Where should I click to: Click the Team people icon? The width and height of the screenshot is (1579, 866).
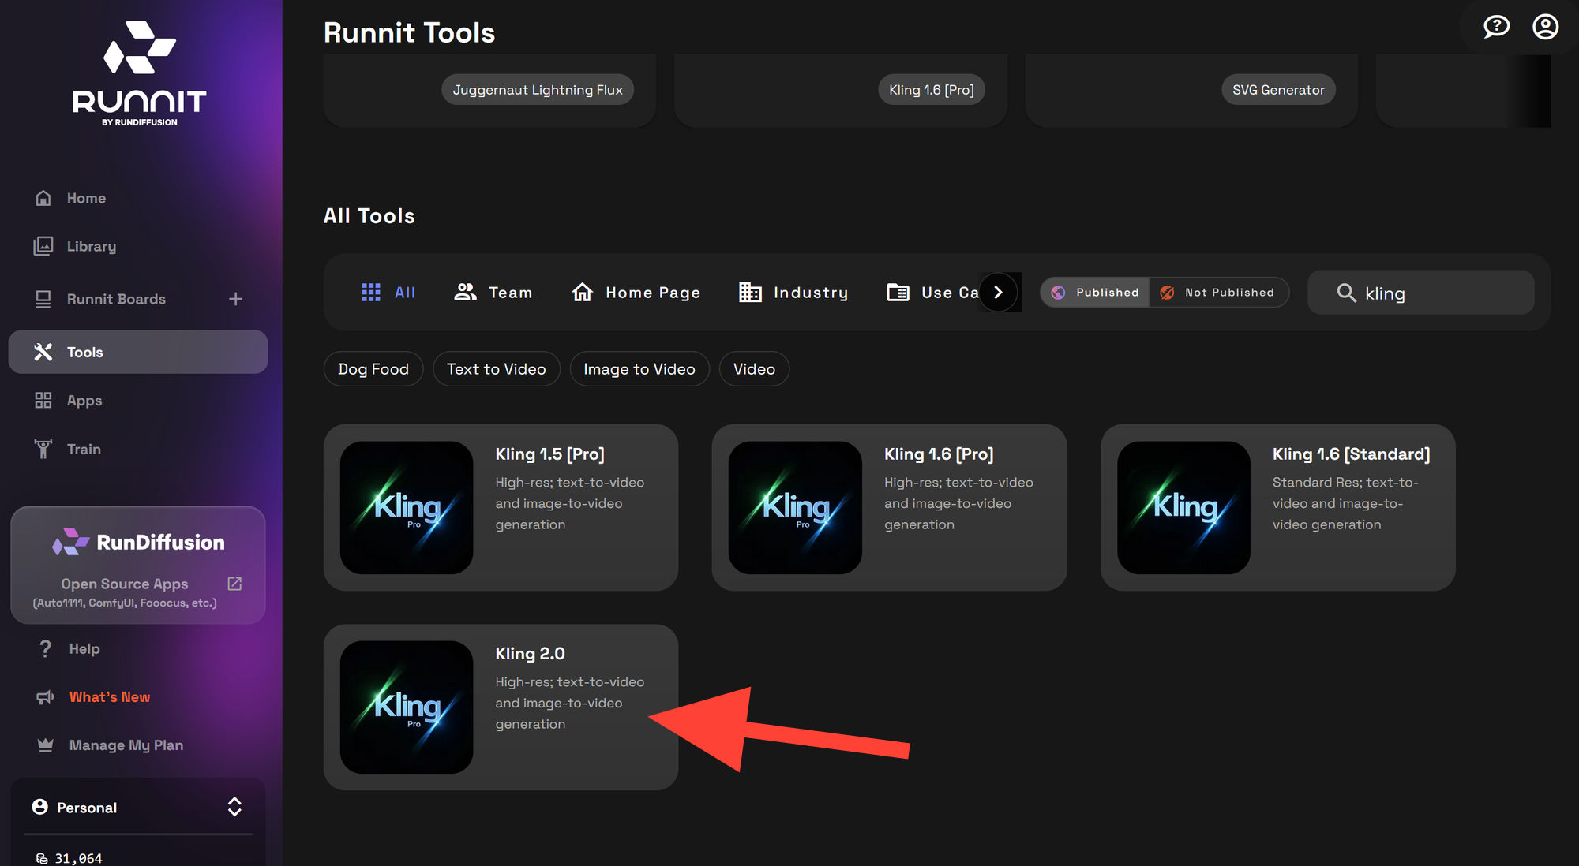point(465,293)
